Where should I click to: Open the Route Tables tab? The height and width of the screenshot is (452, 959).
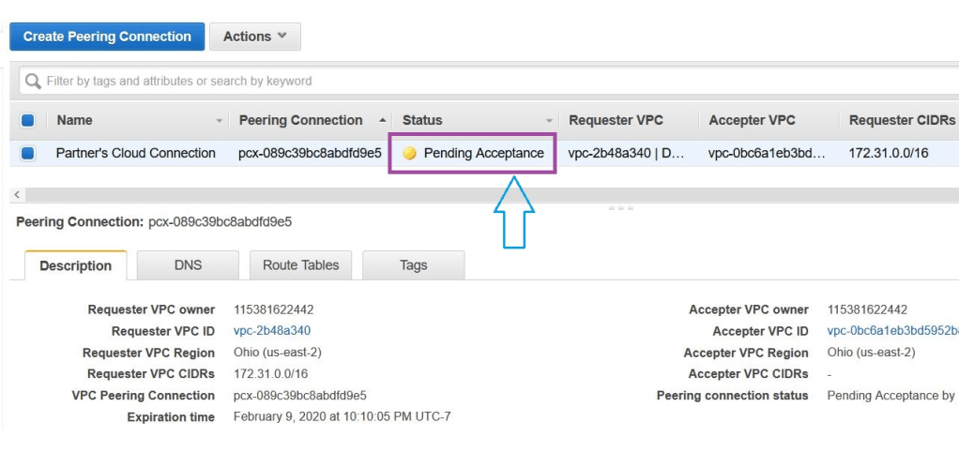pyautogui.click(x=300, y=265)
